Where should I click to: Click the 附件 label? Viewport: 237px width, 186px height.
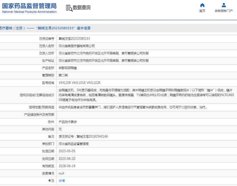coord(51,122)
